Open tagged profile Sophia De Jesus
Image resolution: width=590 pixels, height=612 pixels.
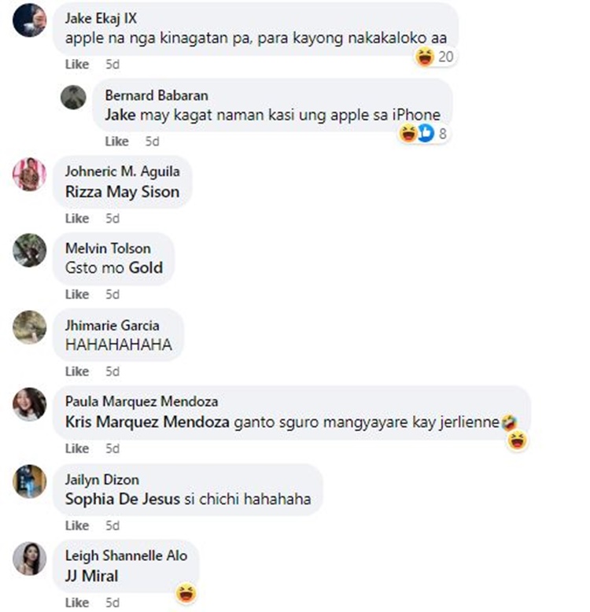point(123,500)
